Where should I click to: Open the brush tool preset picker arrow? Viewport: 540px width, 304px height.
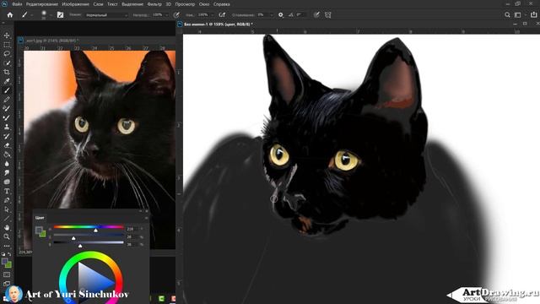pos(31,15)
